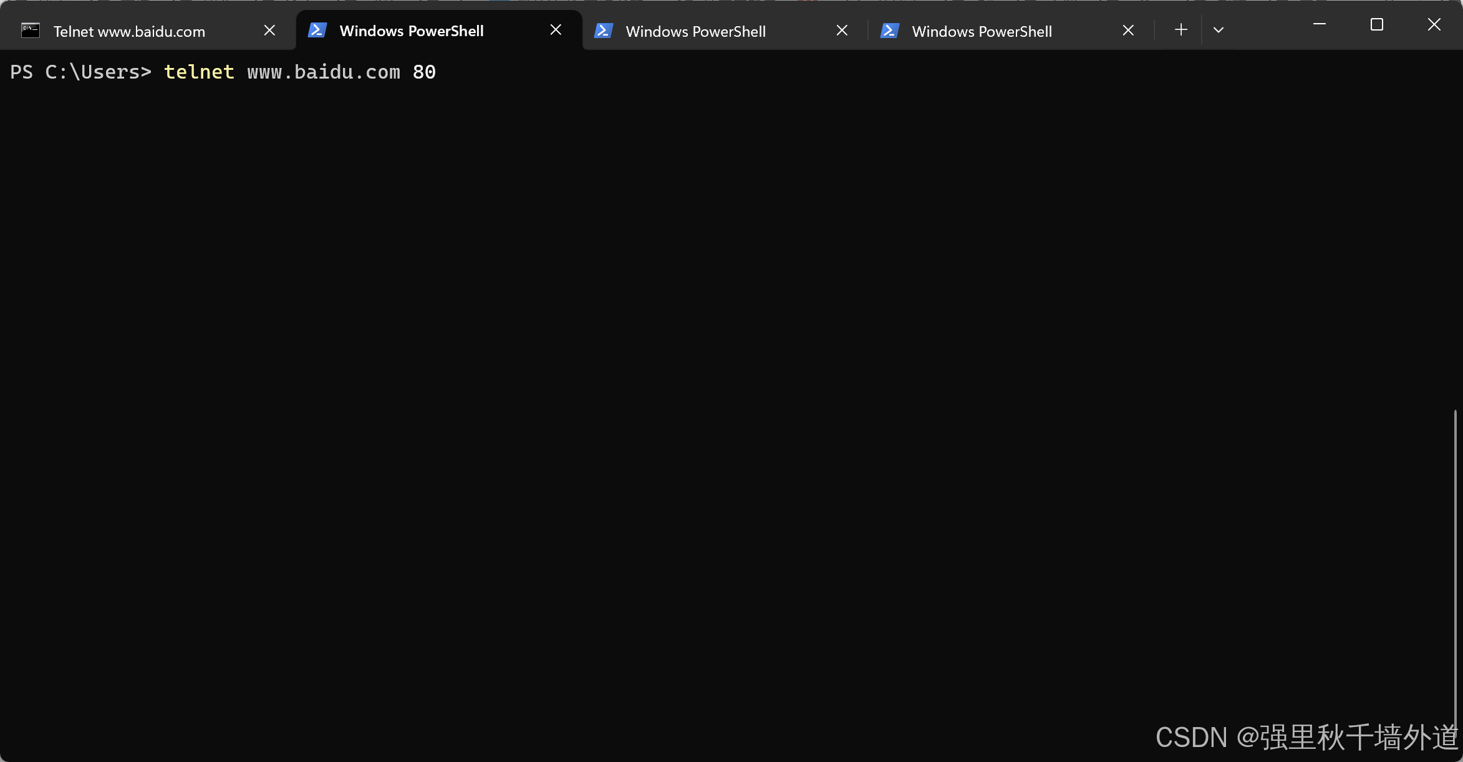Open a new tab with plus button
This screenshot has height=762, width=1463.
coord(1181,30)
